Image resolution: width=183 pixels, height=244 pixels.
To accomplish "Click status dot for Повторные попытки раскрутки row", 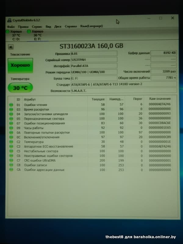I will (x=11, y=133).
